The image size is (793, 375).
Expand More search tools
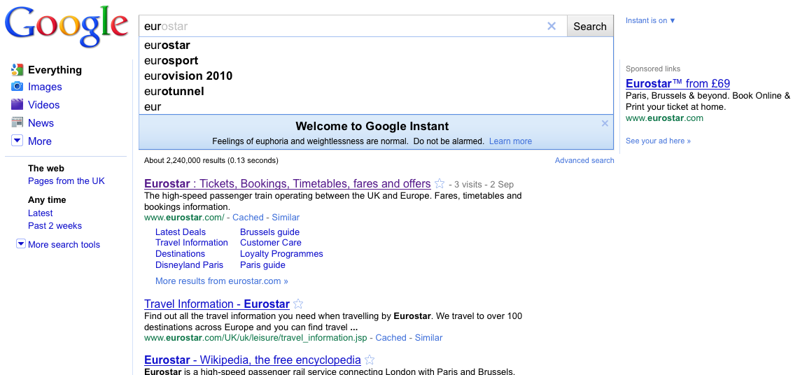click(x=58, y=245)
